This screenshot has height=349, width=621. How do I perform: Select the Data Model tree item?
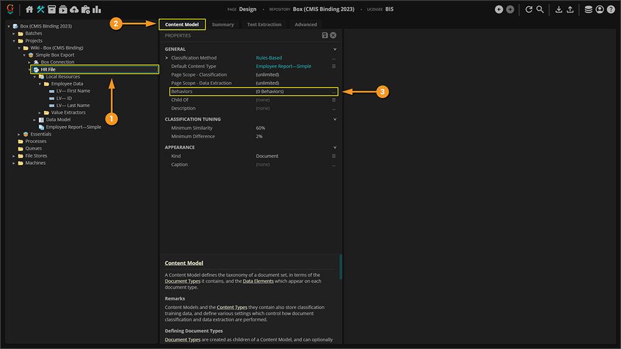point(58,120)
